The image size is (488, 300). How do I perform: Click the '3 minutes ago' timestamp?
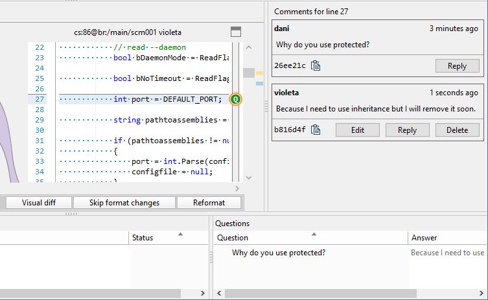pos(454,29)
